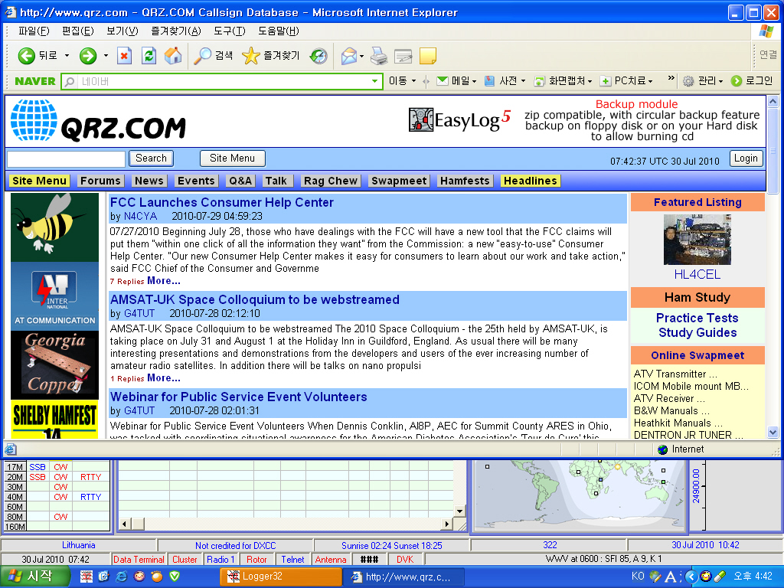Click the QRZ Login button
Screen dimensions: 784x588
pyautogui.click(x=746, y=158)
